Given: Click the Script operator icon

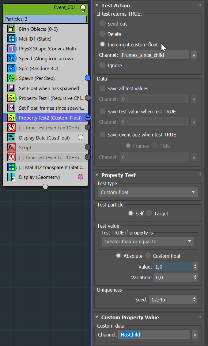Looking at the screenshot, I should click(x=11, y=148).
